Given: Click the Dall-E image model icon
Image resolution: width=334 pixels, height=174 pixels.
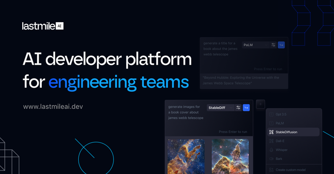Looking at the screenshot, I should click(271, 141).
